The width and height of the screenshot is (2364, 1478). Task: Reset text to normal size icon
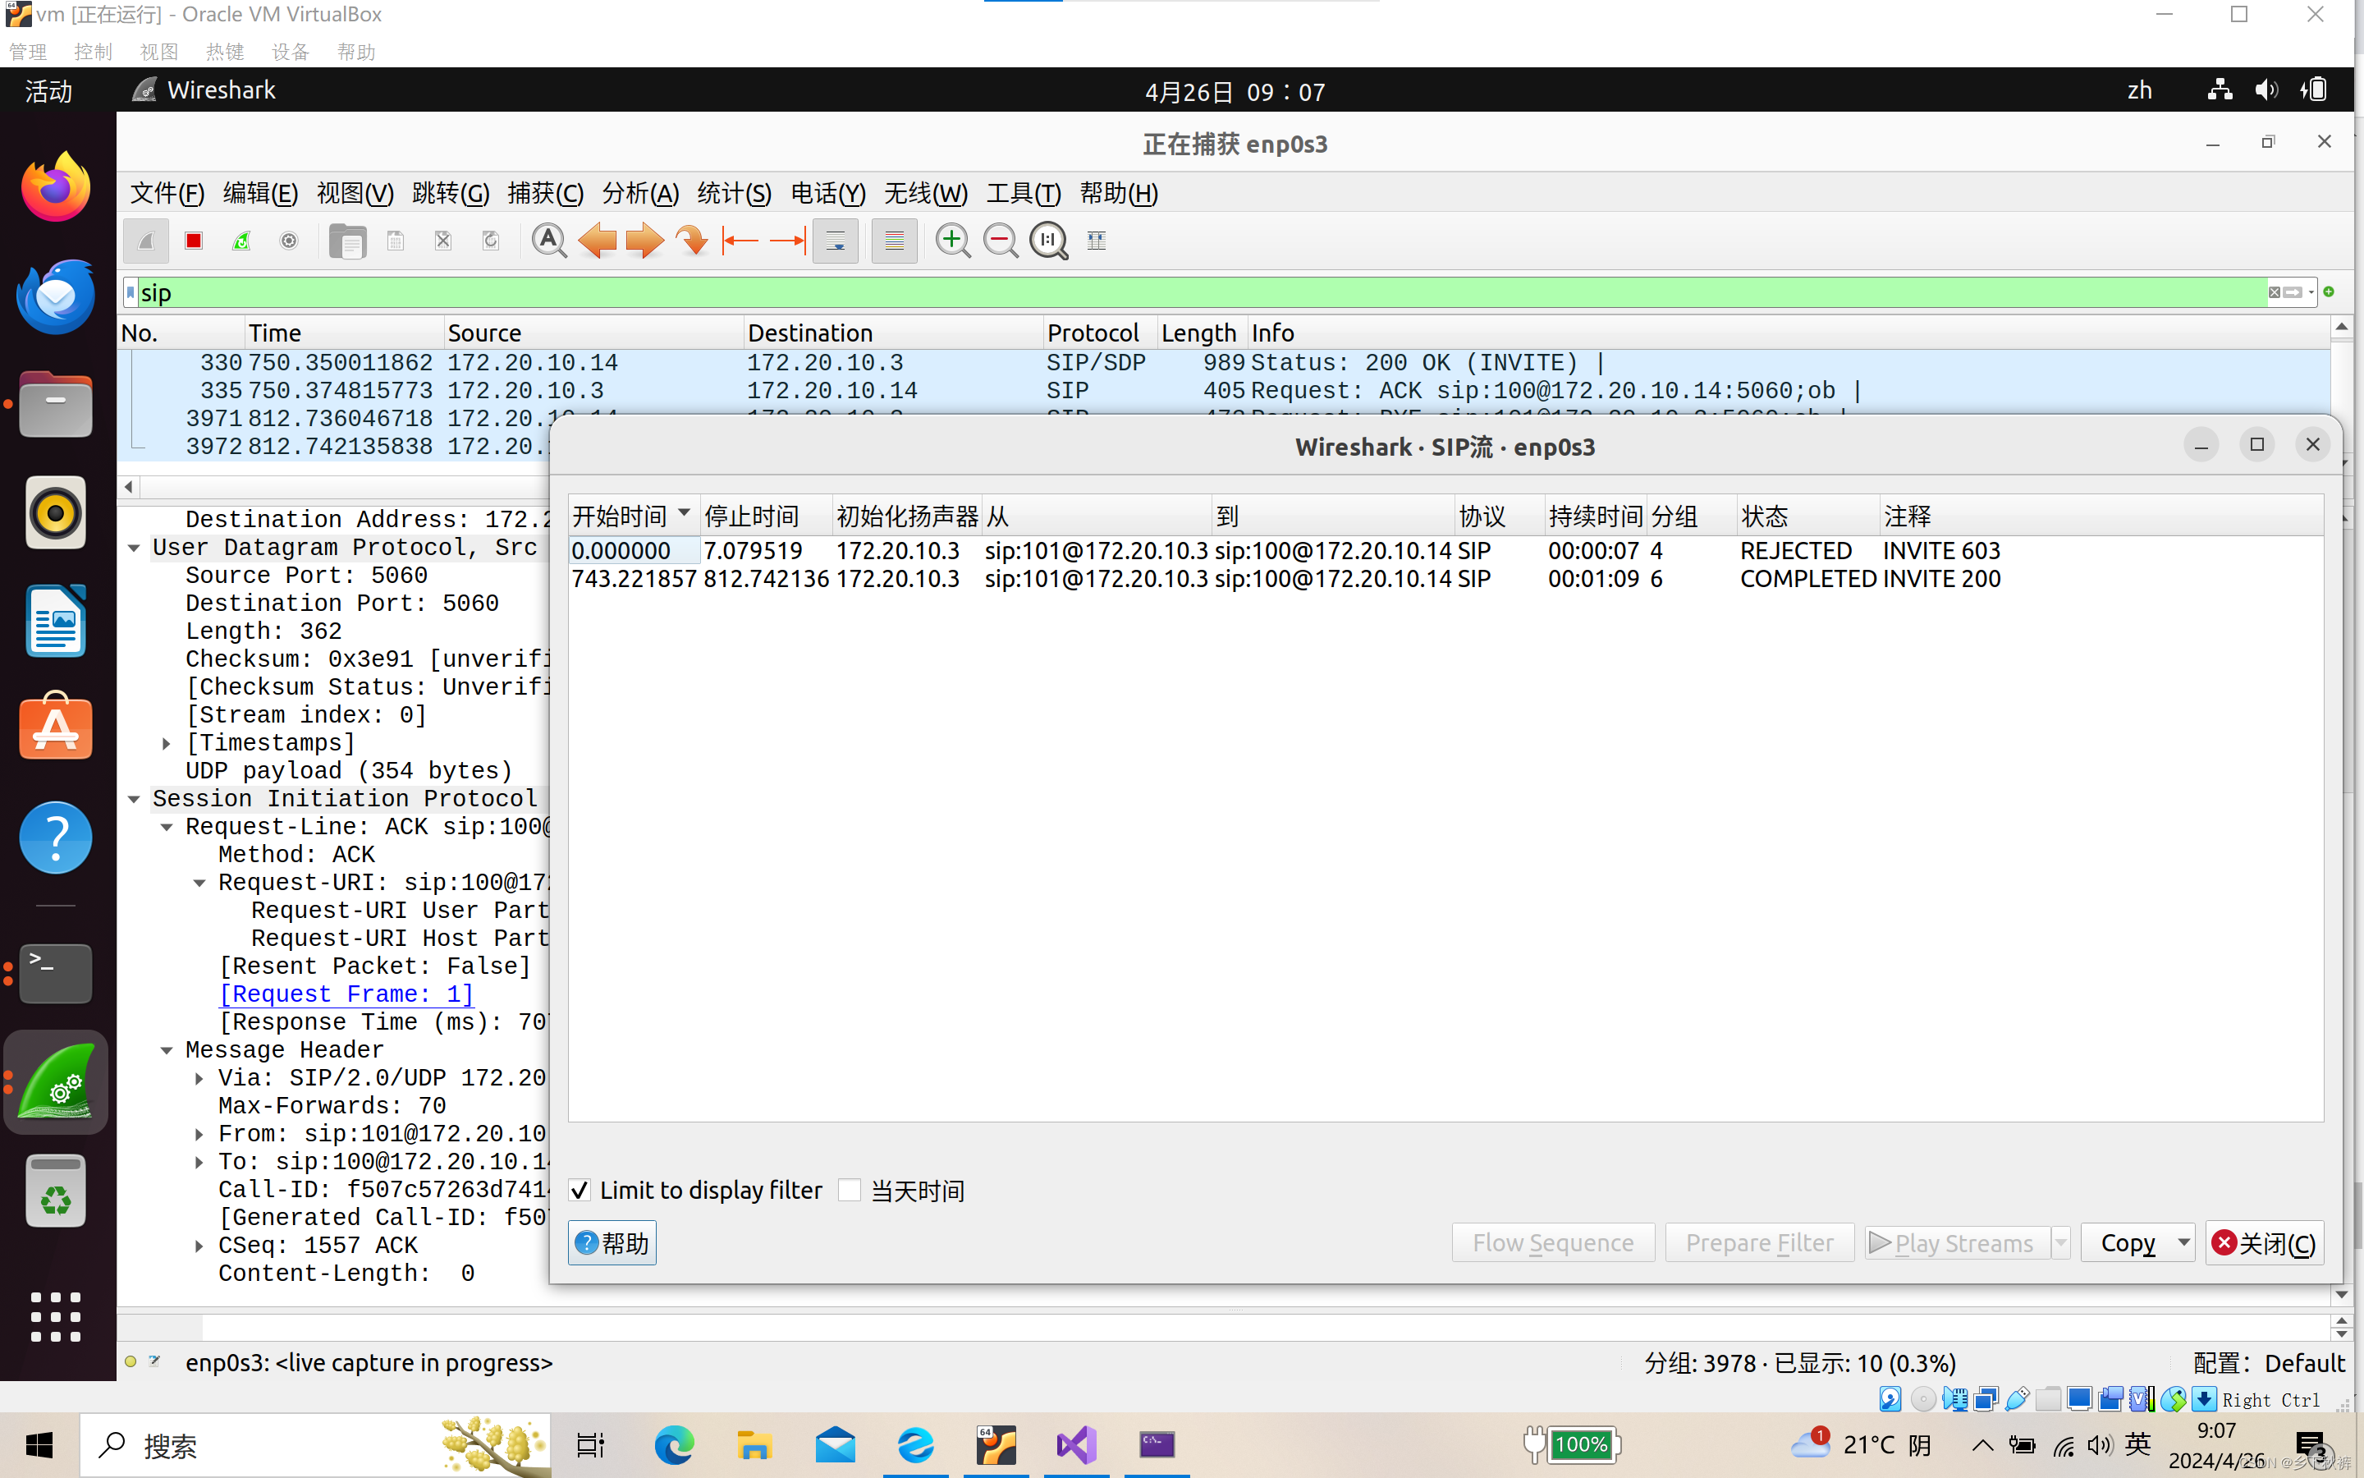click(1049, 241)
